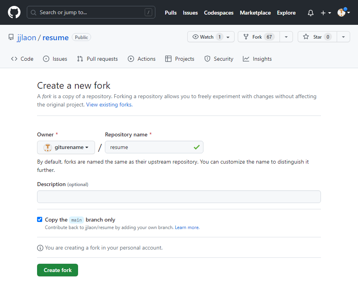Open the plus create-new menu

(326, 13)
